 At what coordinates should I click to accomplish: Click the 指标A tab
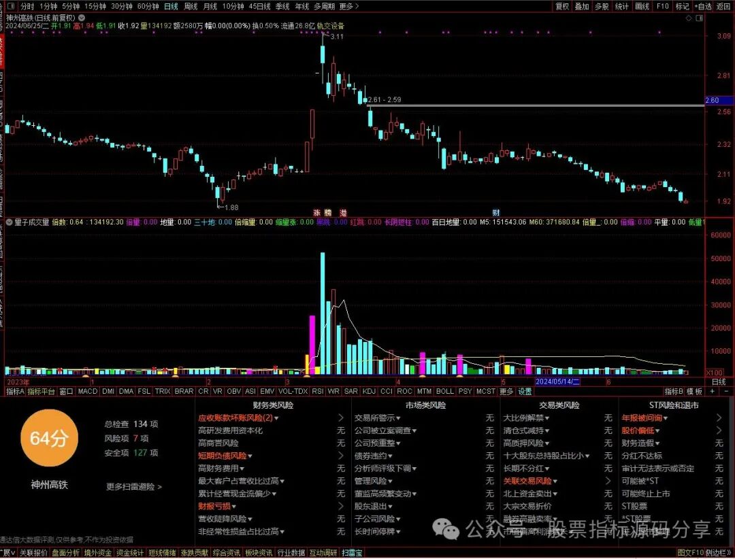pos(15,391)
